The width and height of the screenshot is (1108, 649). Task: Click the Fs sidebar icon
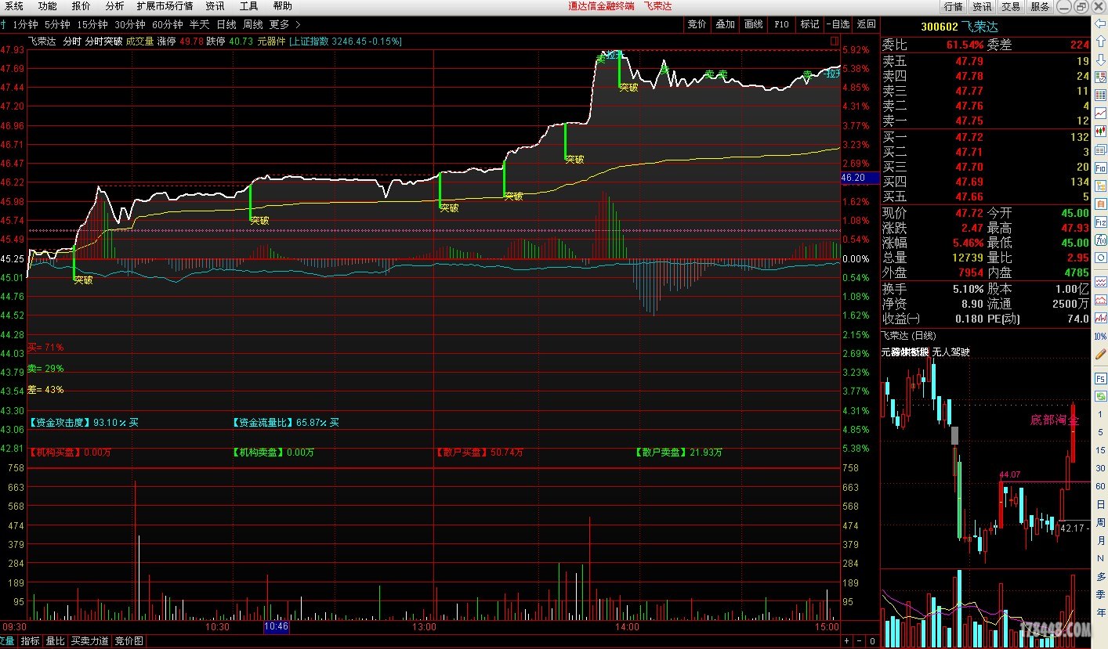coord(1100,377)
